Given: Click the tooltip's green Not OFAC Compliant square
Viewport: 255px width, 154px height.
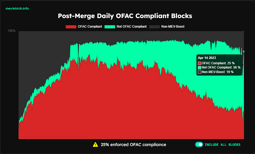Looking at the screenshot, I should (x=200, y=68).
